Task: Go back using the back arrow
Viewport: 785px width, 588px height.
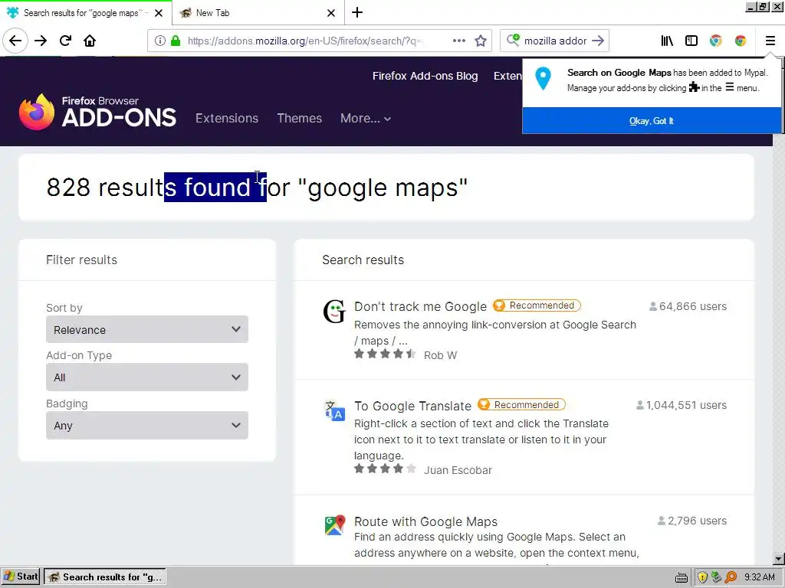Action: [15, 41]
